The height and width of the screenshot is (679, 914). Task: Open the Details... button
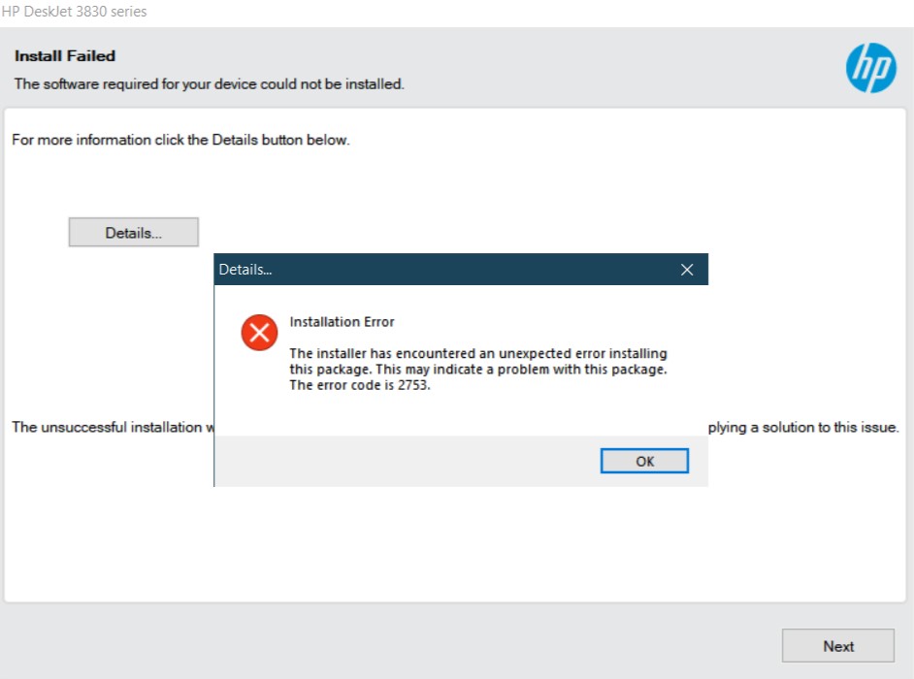pyautogui.click(x=133, y=233)
